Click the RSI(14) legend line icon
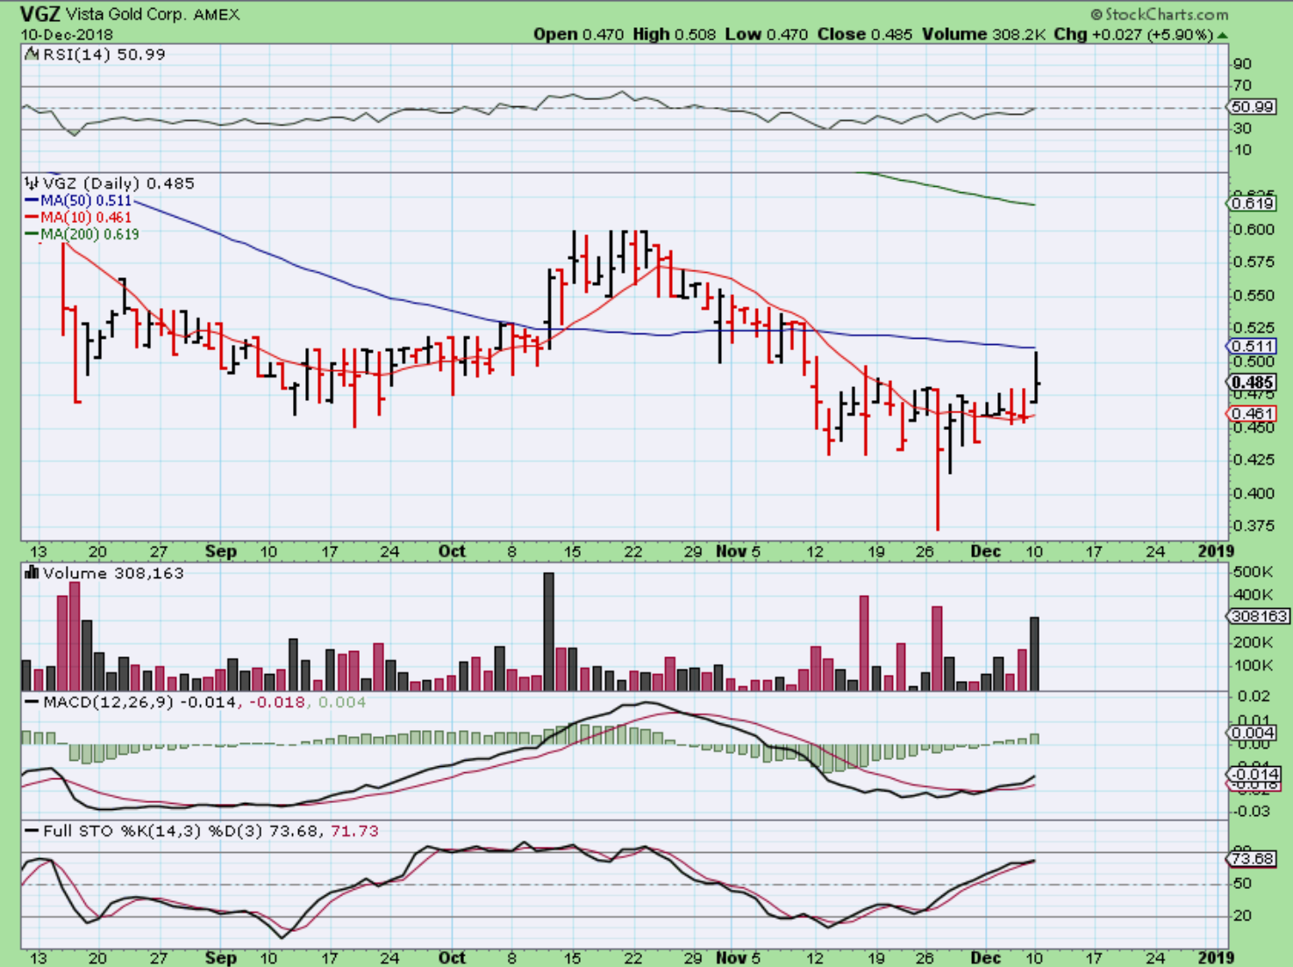This screenshot has width=1293, height=967. (32, 54)
